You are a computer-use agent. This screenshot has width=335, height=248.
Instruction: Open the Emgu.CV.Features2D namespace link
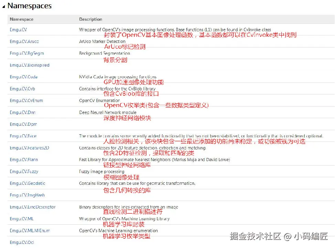(x=30, y=148)
